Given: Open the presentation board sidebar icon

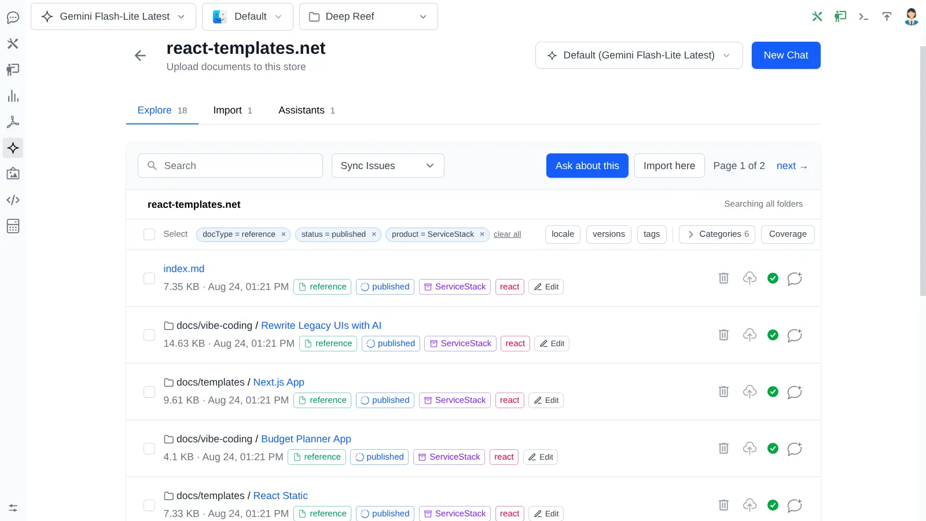Looking at the screenshot, I should tap(13, 69).
